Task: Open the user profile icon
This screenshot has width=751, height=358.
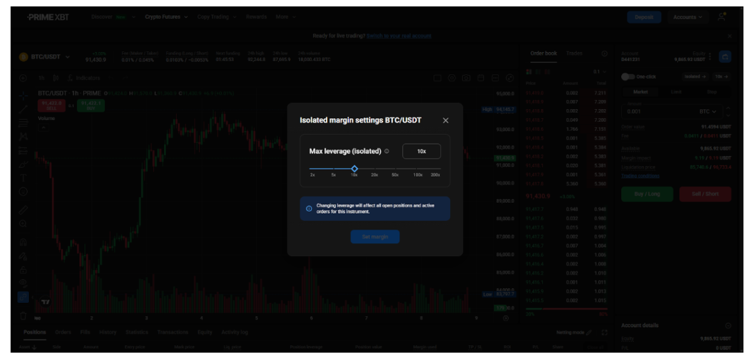Action: [x=721, y=17]
